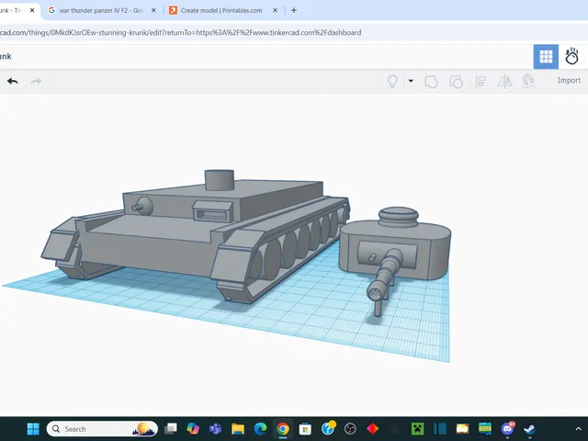Open the Sim Lab physics view

pos(571,57)
